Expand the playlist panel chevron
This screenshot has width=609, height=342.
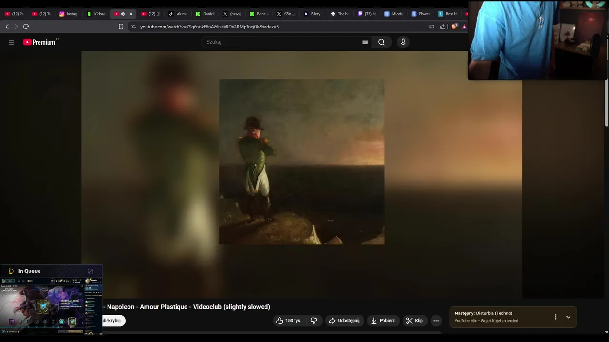568,317
